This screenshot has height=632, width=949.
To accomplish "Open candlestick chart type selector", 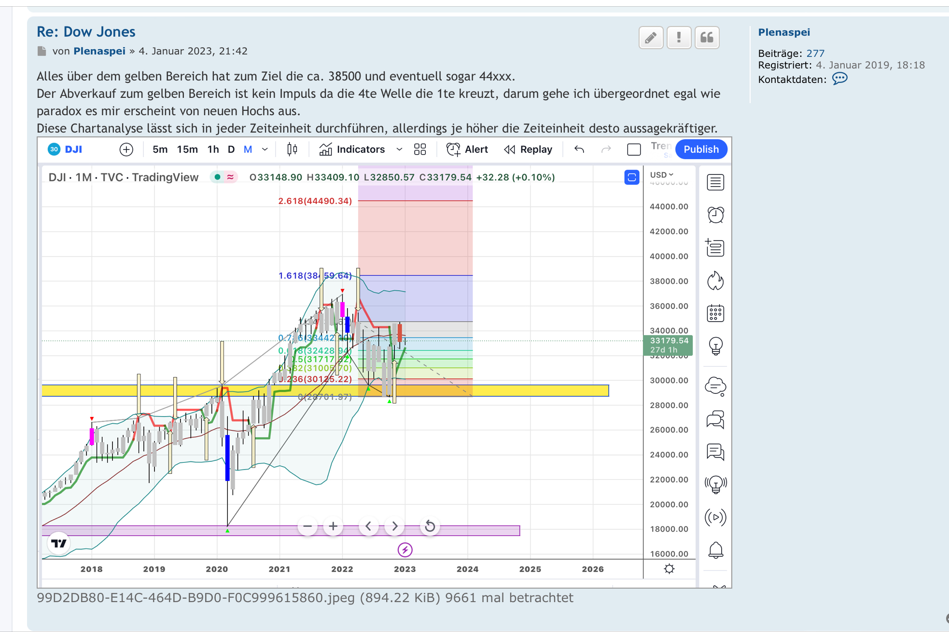I will tap(292, 149).
